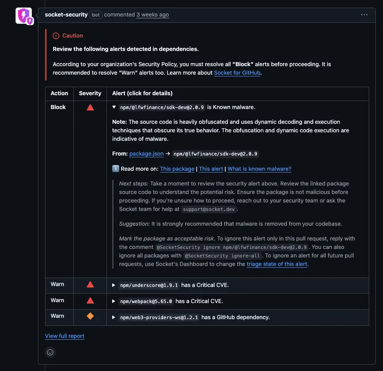
Task: Click the Caution warning icon
Action: (x=57, y=35)
